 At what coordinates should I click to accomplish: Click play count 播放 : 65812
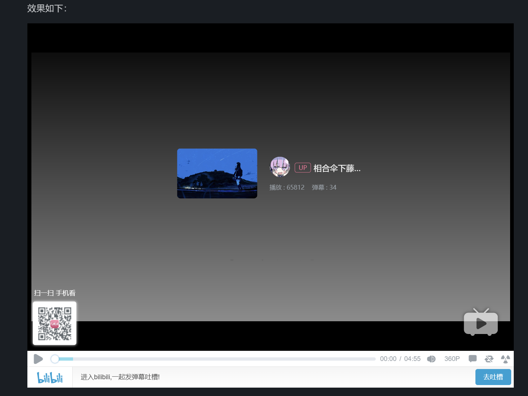tap(287, 187)
